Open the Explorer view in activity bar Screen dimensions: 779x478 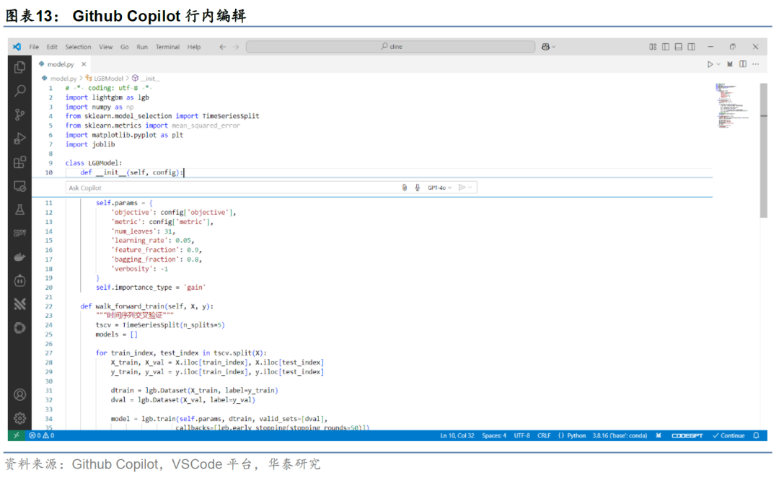(19, 67)
